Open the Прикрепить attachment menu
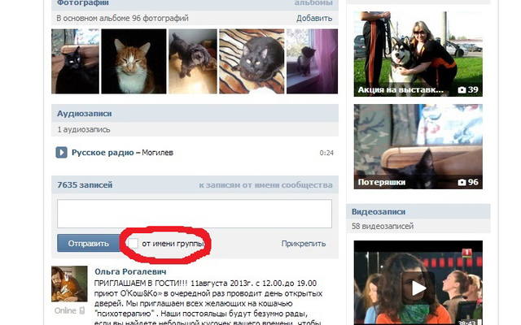521x325 pixels. point(304,244)
